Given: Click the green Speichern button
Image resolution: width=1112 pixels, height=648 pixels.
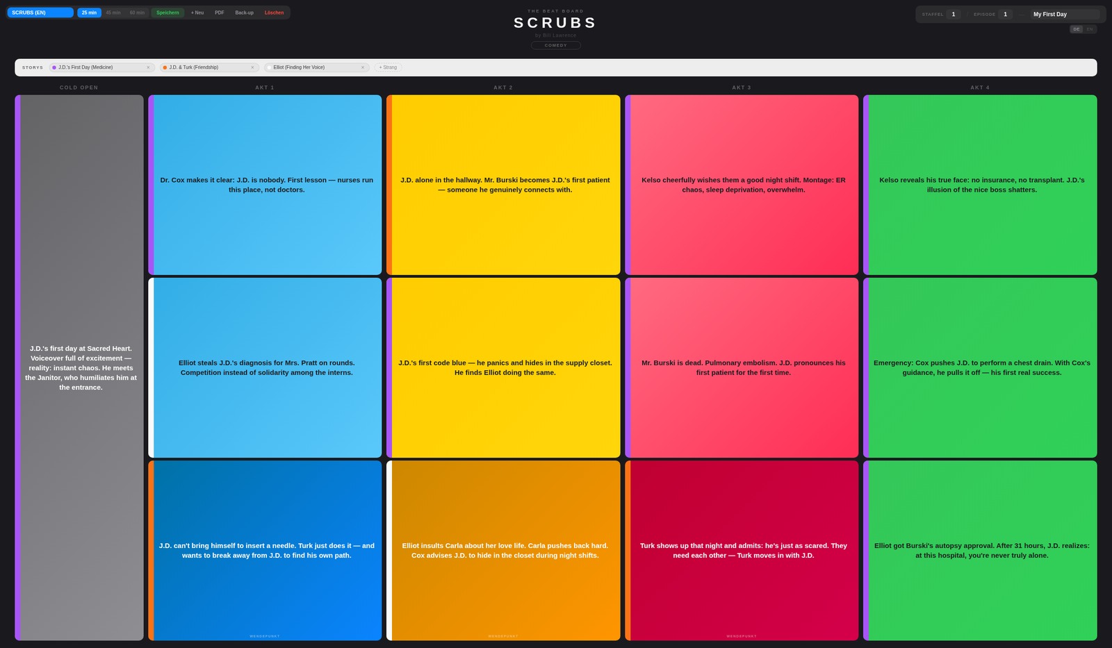Looking at the screenshot, I should tap(167, 13).
